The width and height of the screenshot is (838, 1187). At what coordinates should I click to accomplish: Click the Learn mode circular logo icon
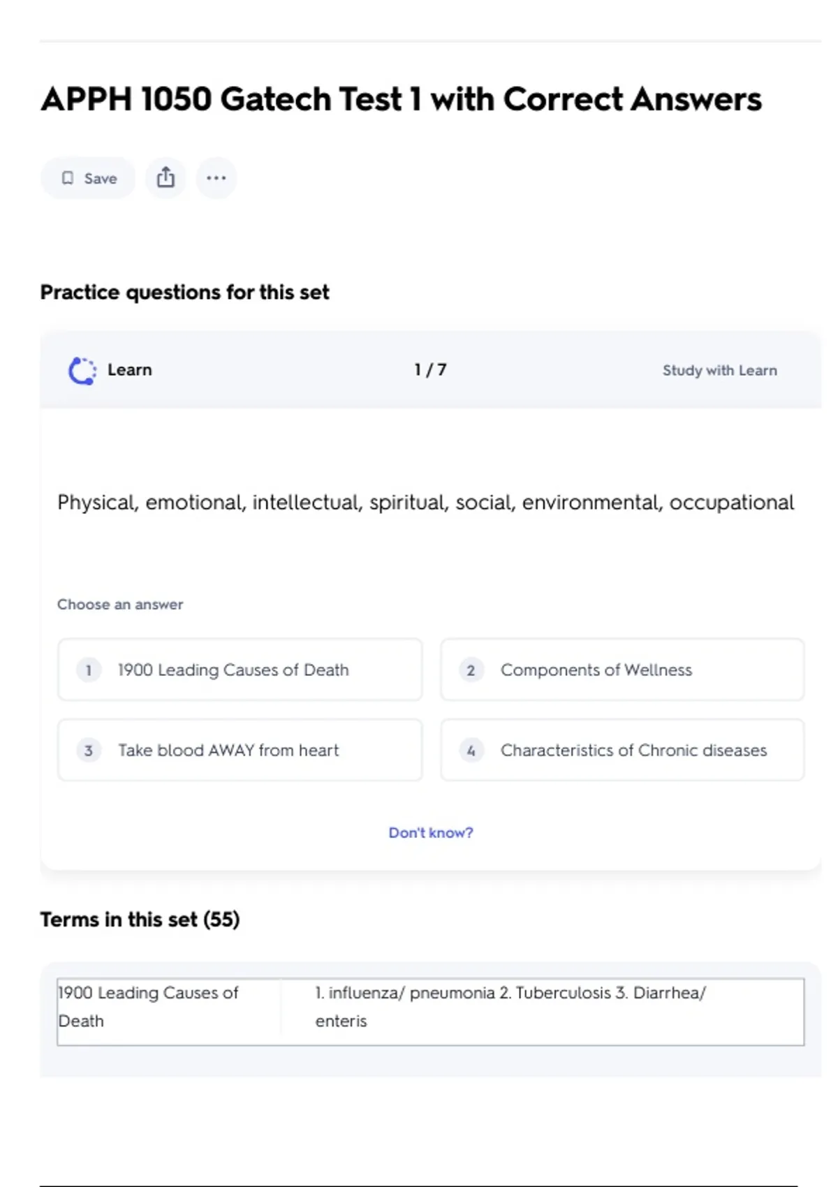82,371
